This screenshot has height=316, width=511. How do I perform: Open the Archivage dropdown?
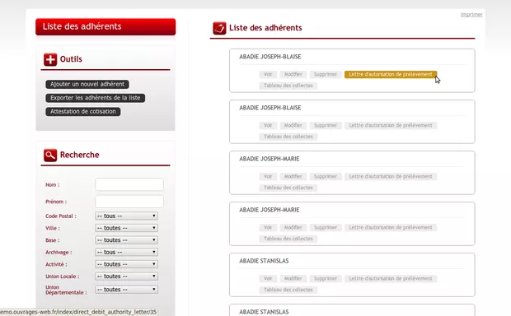(126, 252)
